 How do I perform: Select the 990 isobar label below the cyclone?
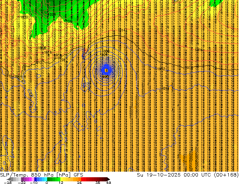tap(105, 77)
